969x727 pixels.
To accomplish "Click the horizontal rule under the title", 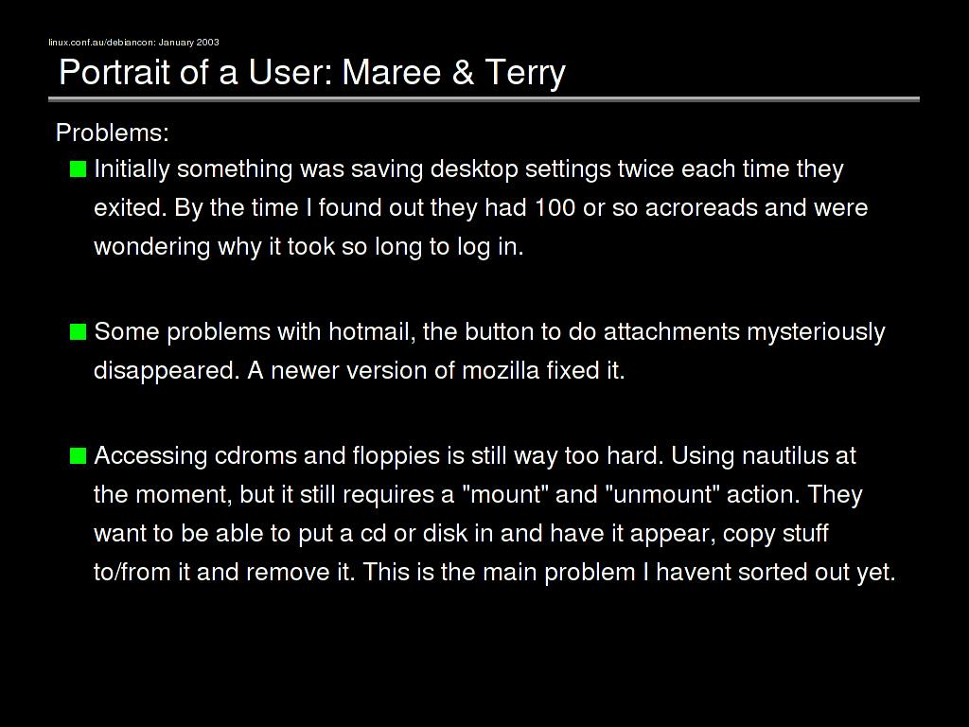I will (484, 98).
